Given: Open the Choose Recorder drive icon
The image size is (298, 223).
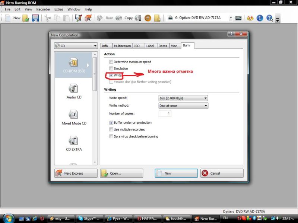Looking at the screenshot, I should 238,18.
